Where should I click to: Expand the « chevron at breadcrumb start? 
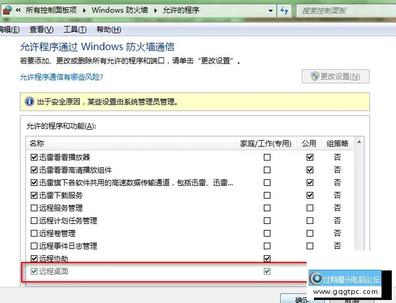(19, 11)
